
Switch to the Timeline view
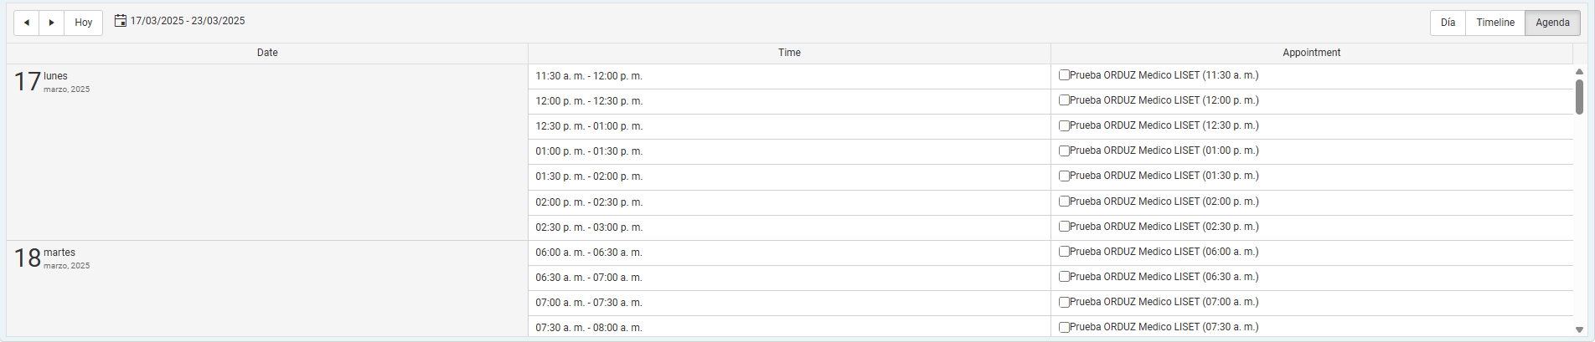coord(1495,23)
